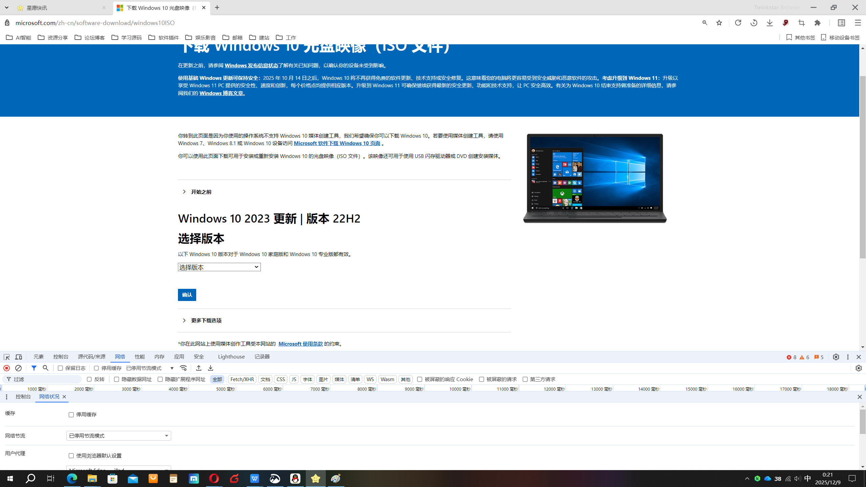Import a HAR file via upload icon
866x487 pixels.
[x=199, y=368]
